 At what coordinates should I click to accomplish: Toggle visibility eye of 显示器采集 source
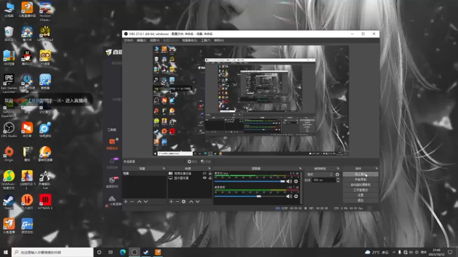pyautogui.click(x=204, y=178)
